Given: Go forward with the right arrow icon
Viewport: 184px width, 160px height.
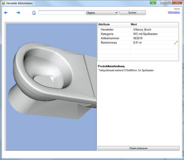Looking at the screenshot, I should [x=18, y=12].
